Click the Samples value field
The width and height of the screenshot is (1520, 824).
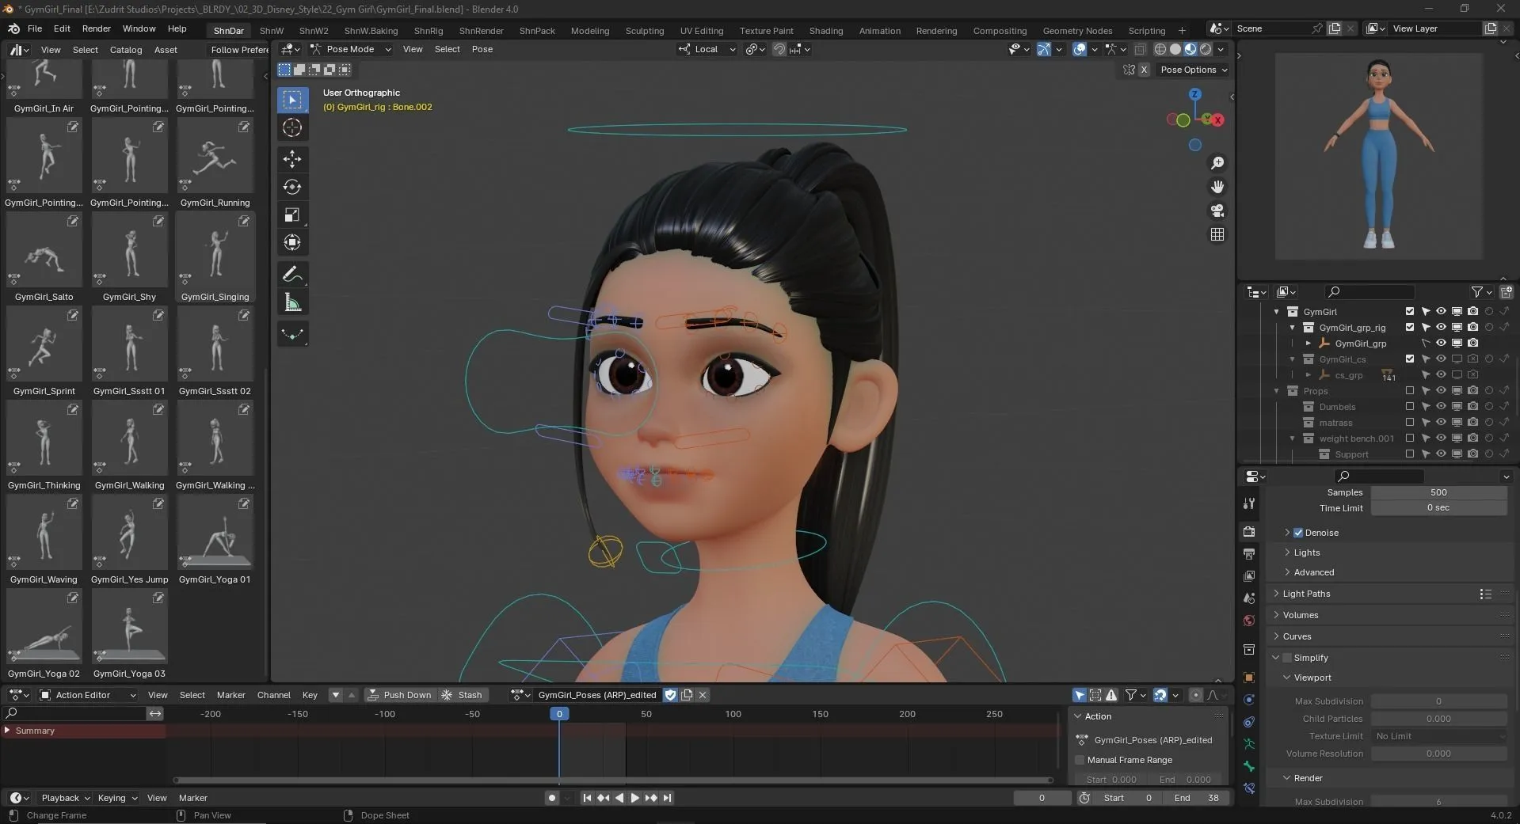pos(1438,492)
